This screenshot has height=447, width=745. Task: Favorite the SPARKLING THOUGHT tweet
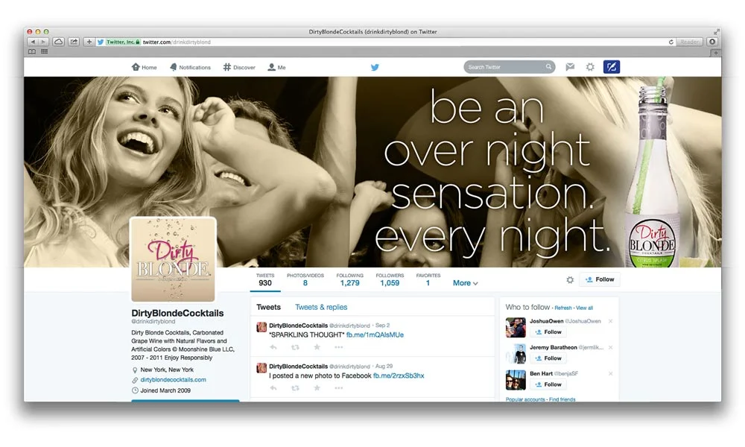click(317, 347)
